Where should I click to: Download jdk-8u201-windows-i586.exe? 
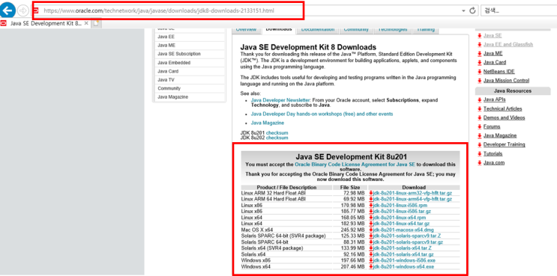pyautogui.click(x=404, y=260)
